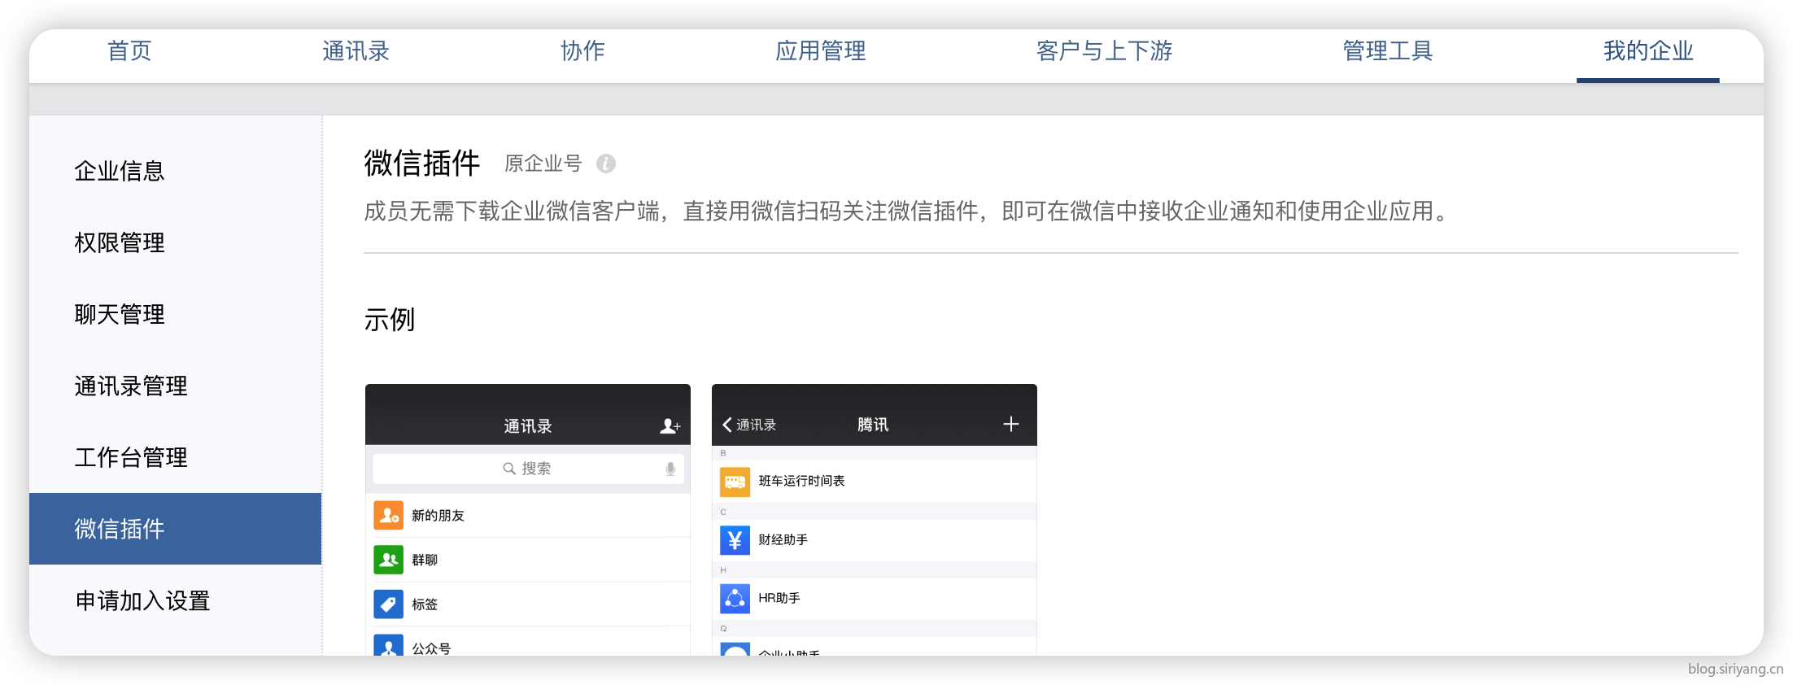This screenshot has height=685, width=1793.
Task: Click the back chevron next to 通讯录
Action: coord(727,425)
